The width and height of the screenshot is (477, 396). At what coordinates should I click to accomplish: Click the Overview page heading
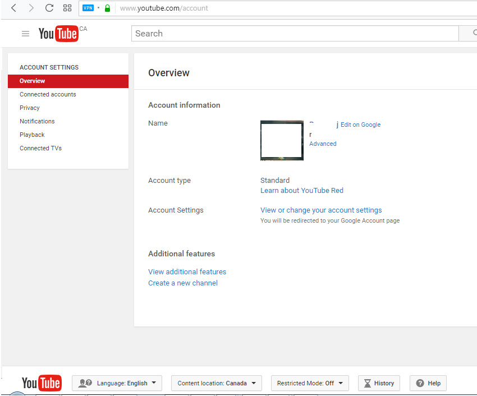[x=168, y=73]
